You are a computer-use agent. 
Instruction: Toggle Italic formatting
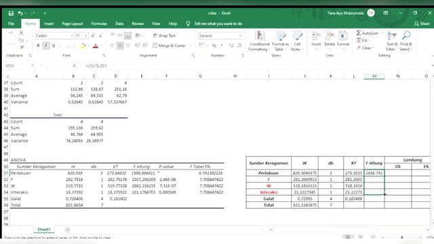click(x=46, y=45)
